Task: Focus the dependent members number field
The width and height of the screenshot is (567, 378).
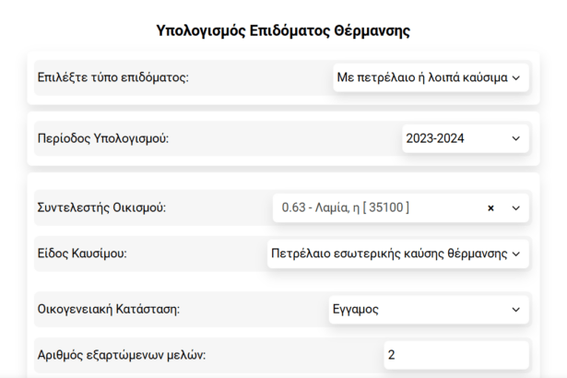Action: tap(455, 355)
